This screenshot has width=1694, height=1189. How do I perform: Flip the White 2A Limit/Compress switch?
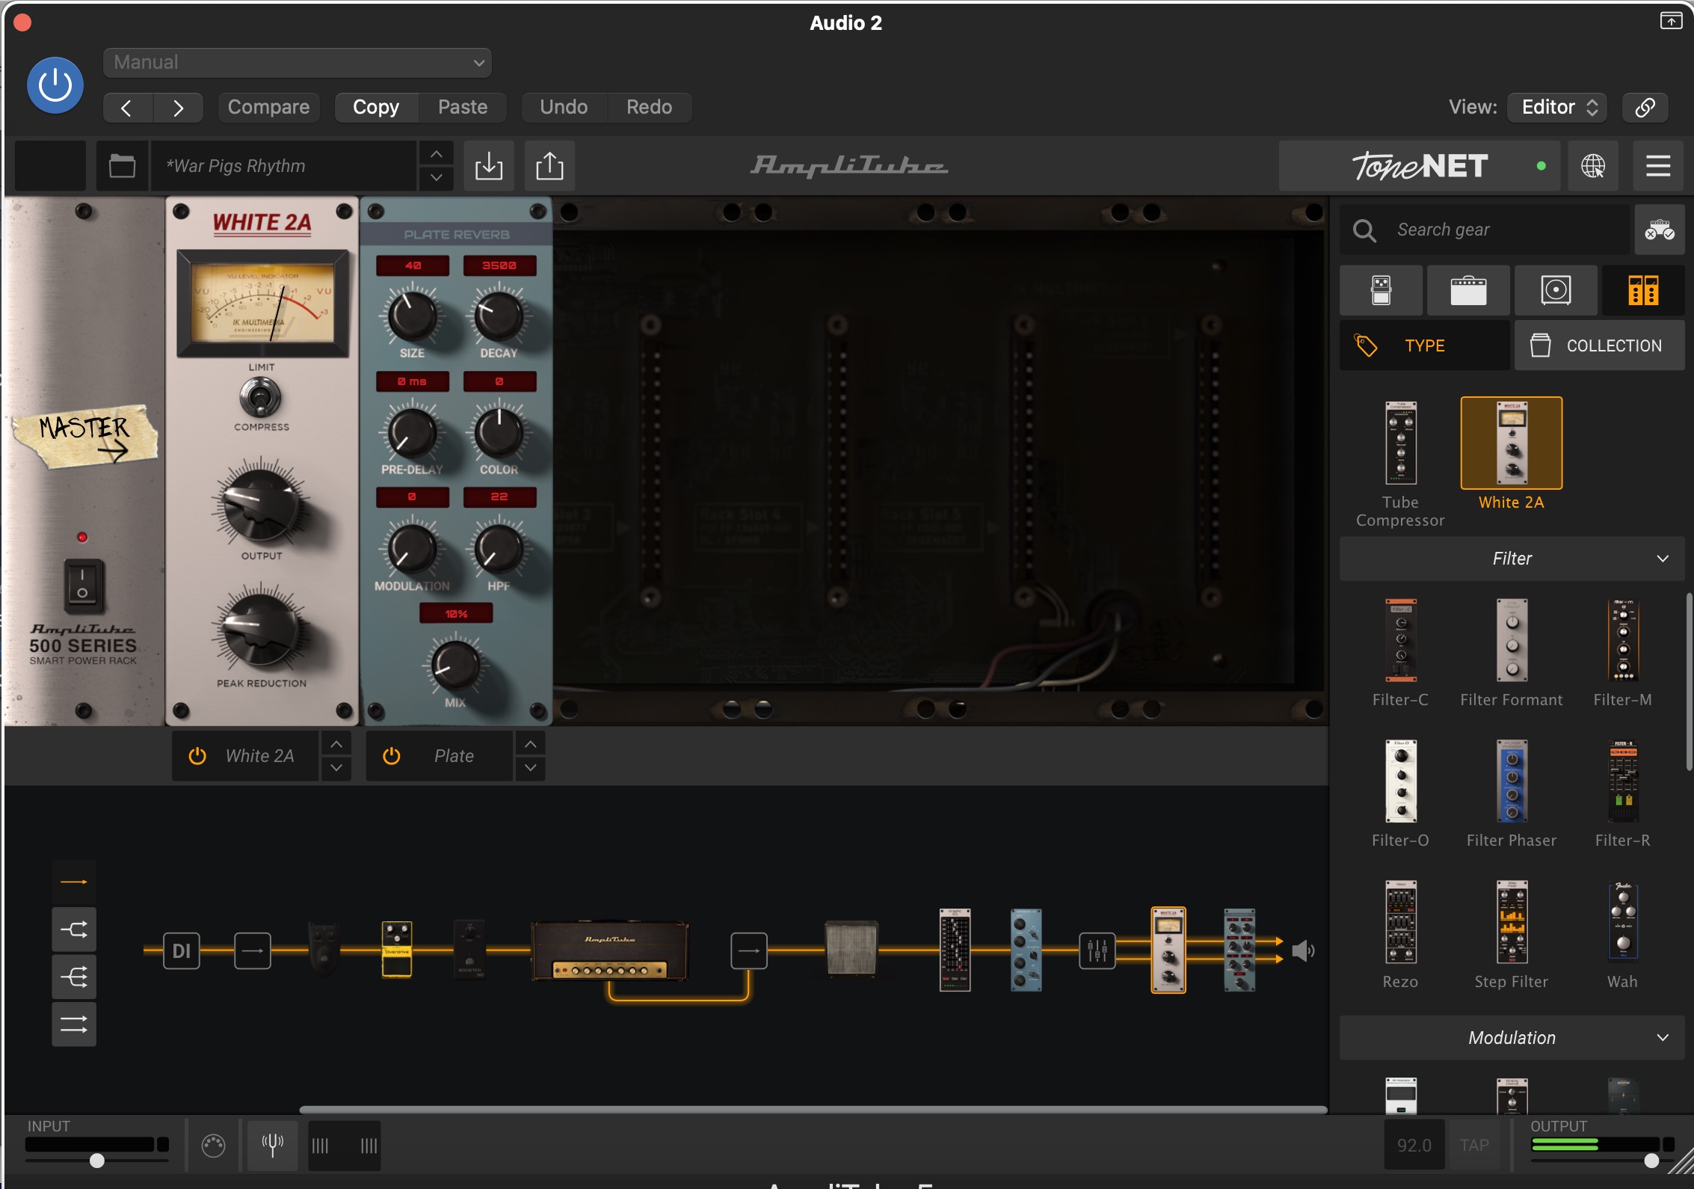click(260, 398)
